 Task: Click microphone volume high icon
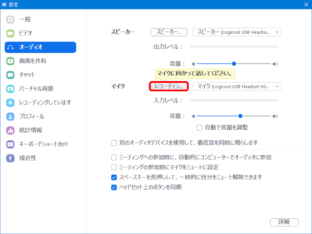[275, 116]
